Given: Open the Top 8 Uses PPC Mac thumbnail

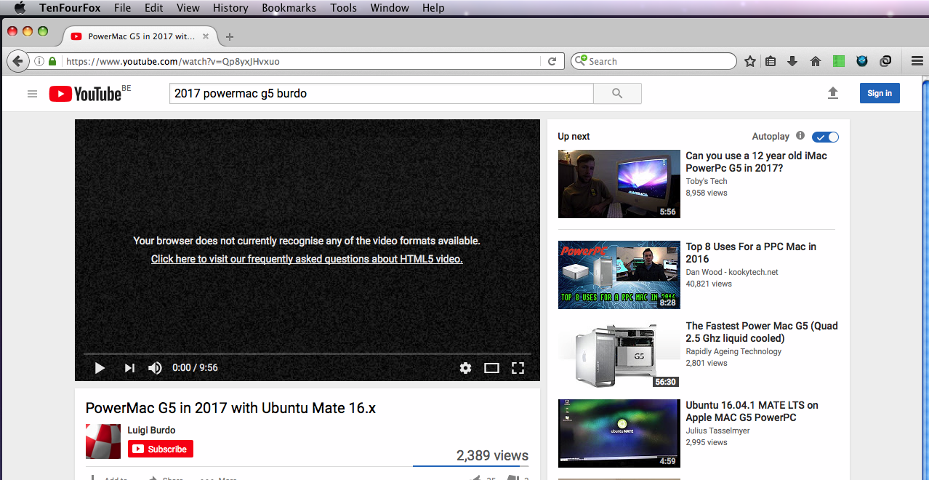Looking at the screenshot, I should [x=619, y=275].
